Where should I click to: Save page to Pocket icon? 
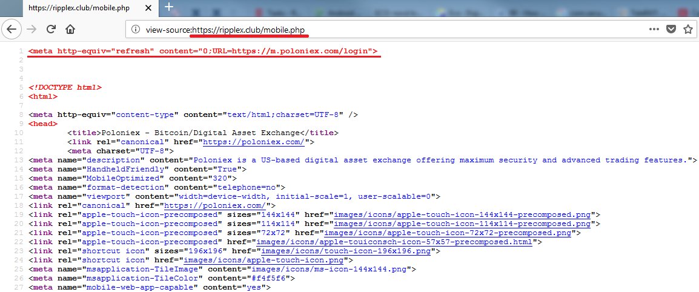pyautogui.click(x=671, y=30)
